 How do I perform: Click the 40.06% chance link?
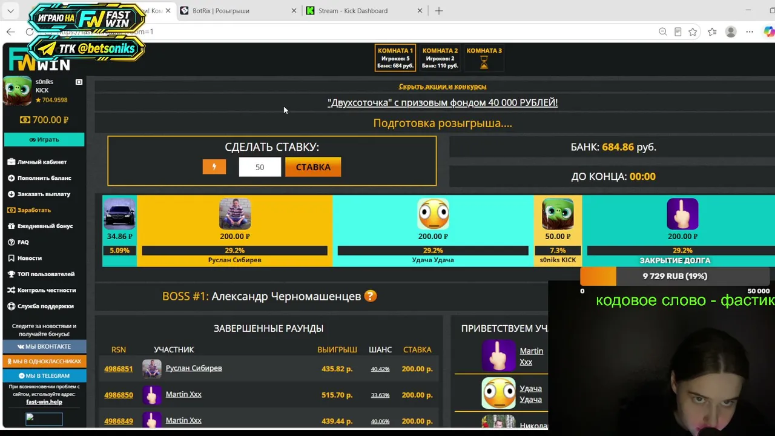380,421
